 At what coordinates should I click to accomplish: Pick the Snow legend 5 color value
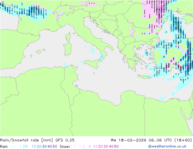point(90,147)
